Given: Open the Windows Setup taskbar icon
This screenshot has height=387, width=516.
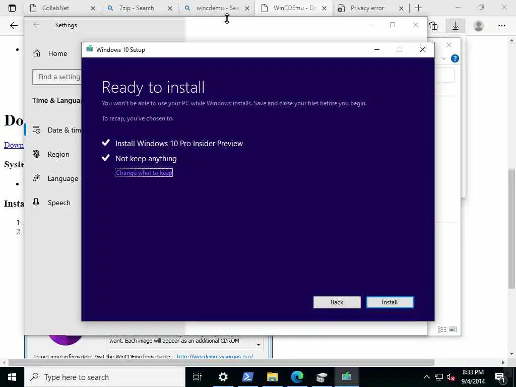Looking at the screenshot, I should [346, 377].
